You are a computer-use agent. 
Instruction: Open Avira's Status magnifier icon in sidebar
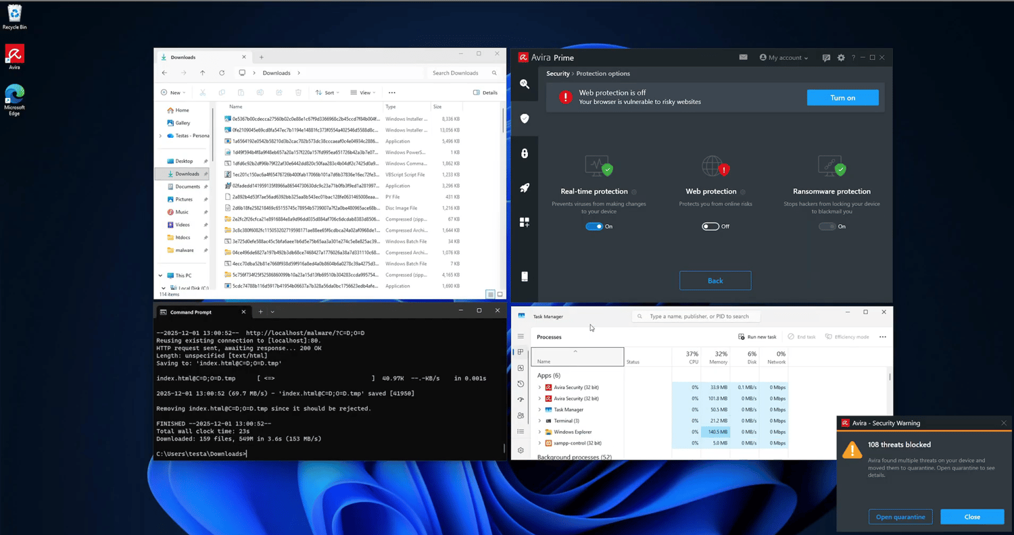point(525,84)
